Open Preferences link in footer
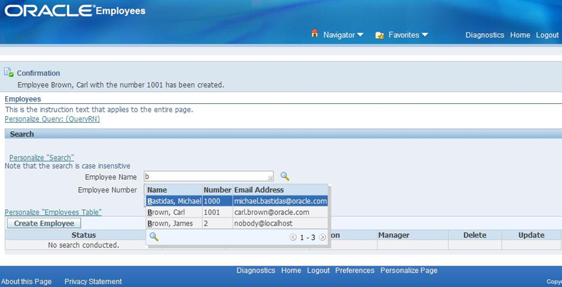The height and width of the screenshot is (287, 562). coord(355,271)
